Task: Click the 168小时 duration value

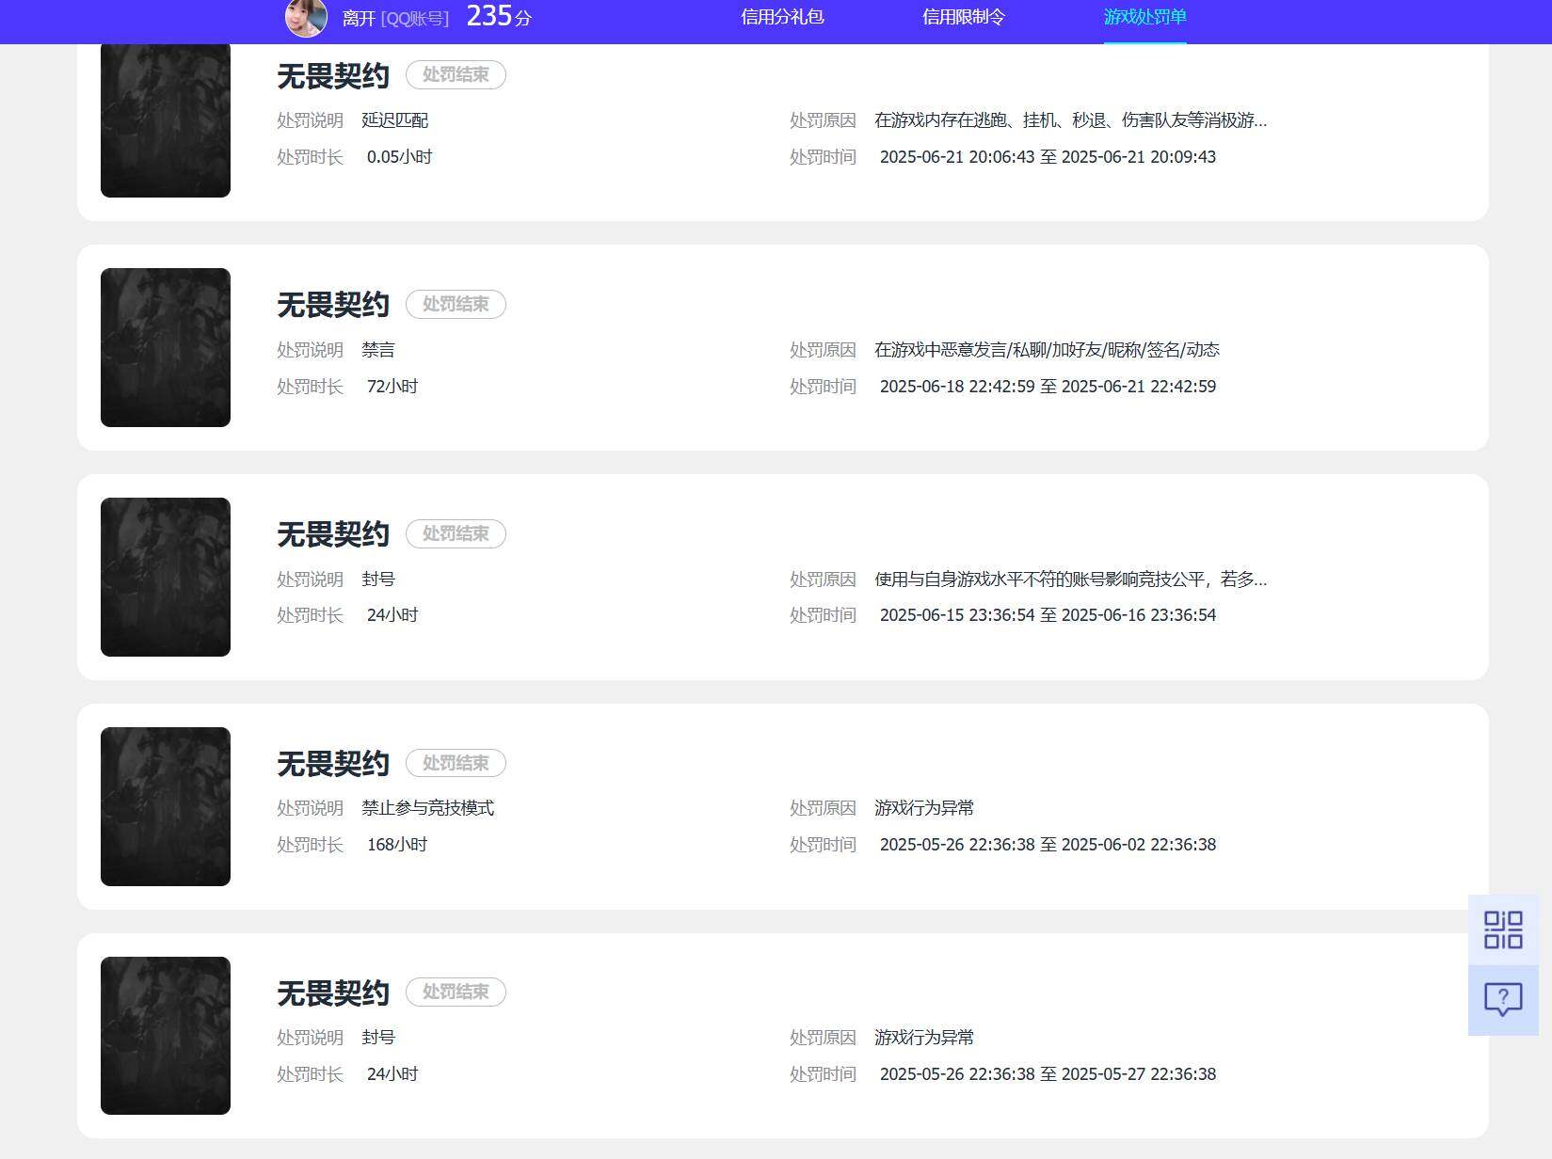Action: point(397,845)
